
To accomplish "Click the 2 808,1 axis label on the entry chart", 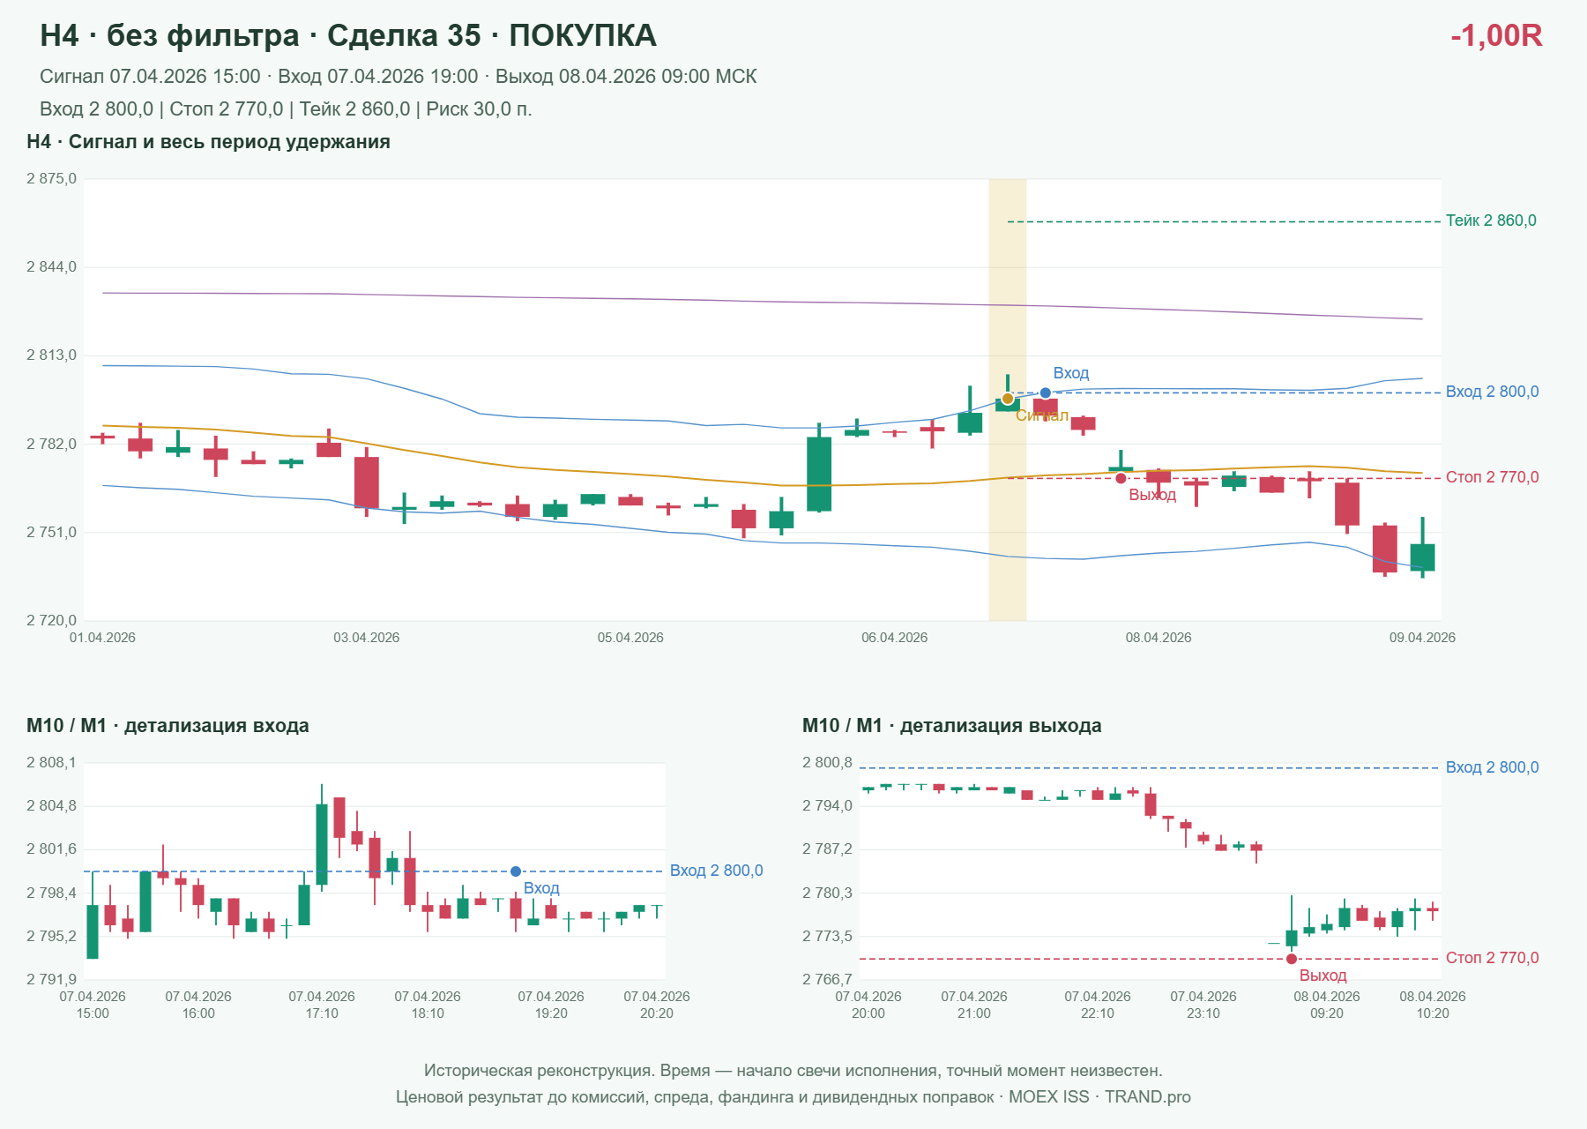I will coord(51,763).
